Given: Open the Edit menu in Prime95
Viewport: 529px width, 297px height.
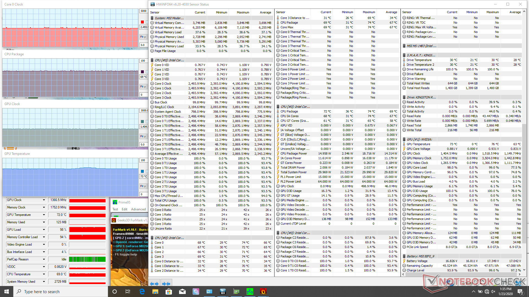Looking at the screenshot, I should pos(125,209).
